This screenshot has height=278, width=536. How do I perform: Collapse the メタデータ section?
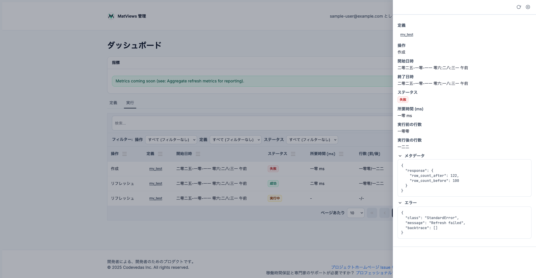tap(400, 156)
